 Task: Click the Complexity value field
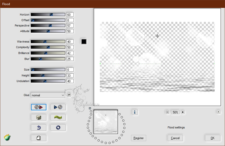70,47
